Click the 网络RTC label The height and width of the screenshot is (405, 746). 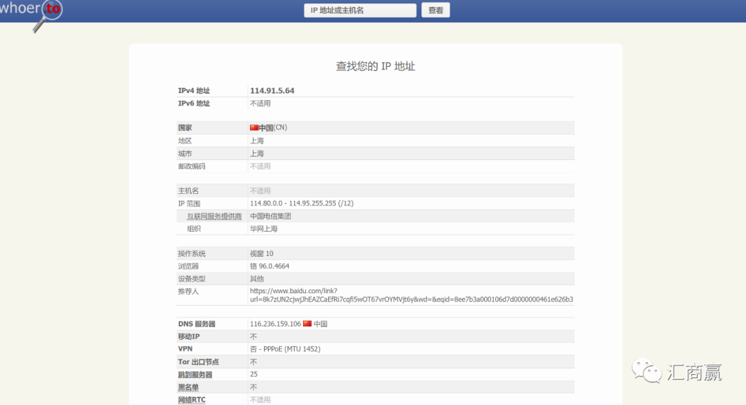(192, 399)
